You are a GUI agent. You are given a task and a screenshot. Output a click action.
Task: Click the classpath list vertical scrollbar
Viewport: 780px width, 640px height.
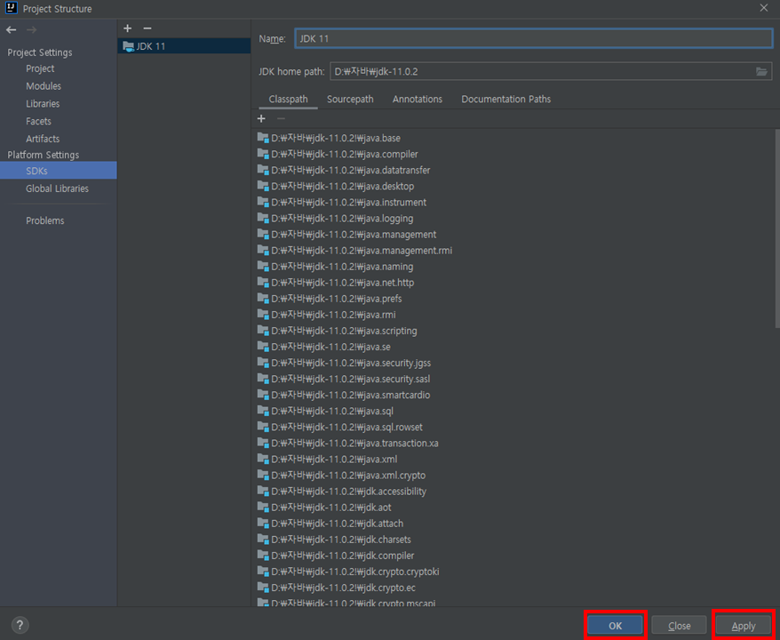pyautogui.click(x=777, y=228)
